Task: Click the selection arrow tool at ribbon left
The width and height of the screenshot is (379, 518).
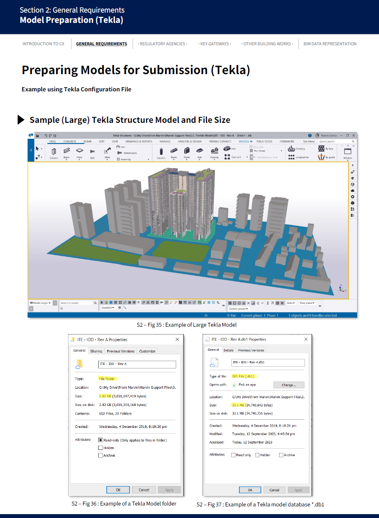Action: coord(37,149)
